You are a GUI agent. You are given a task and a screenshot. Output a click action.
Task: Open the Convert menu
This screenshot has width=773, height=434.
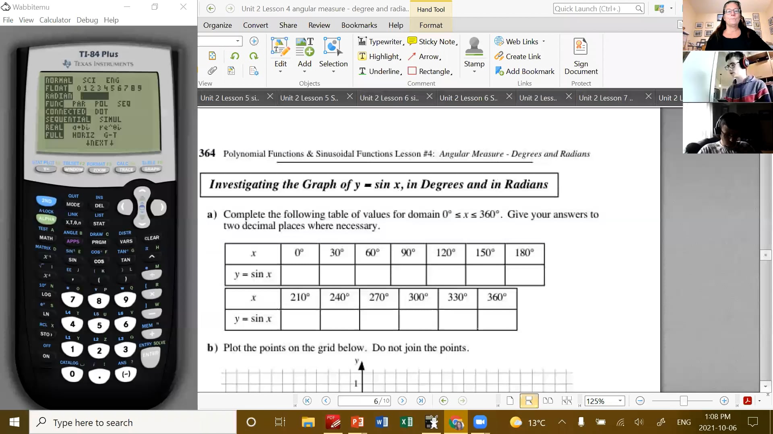coord(255,25)
